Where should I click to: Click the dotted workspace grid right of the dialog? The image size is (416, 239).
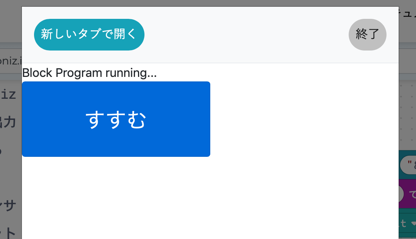(x=407, y=113)
